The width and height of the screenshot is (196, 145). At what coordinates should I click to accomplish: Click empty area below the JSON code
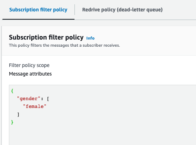click(x=103, y=135)
